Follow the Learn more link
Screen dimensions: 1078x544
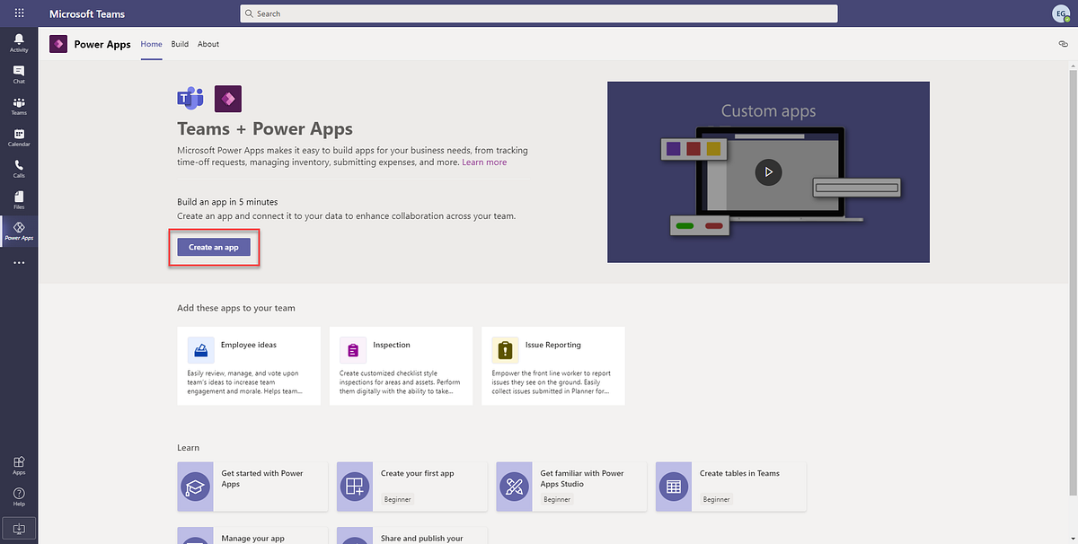click(x=484, y=162)
